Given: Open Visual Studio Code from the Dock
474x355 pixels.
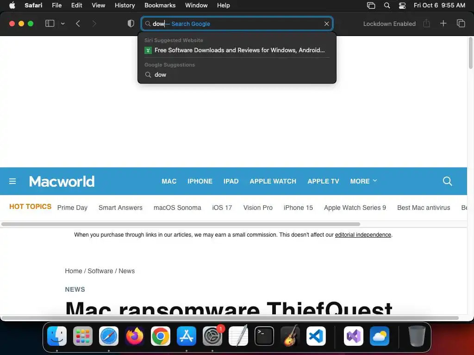Looking at the screenshot, I should pos(316,336).
